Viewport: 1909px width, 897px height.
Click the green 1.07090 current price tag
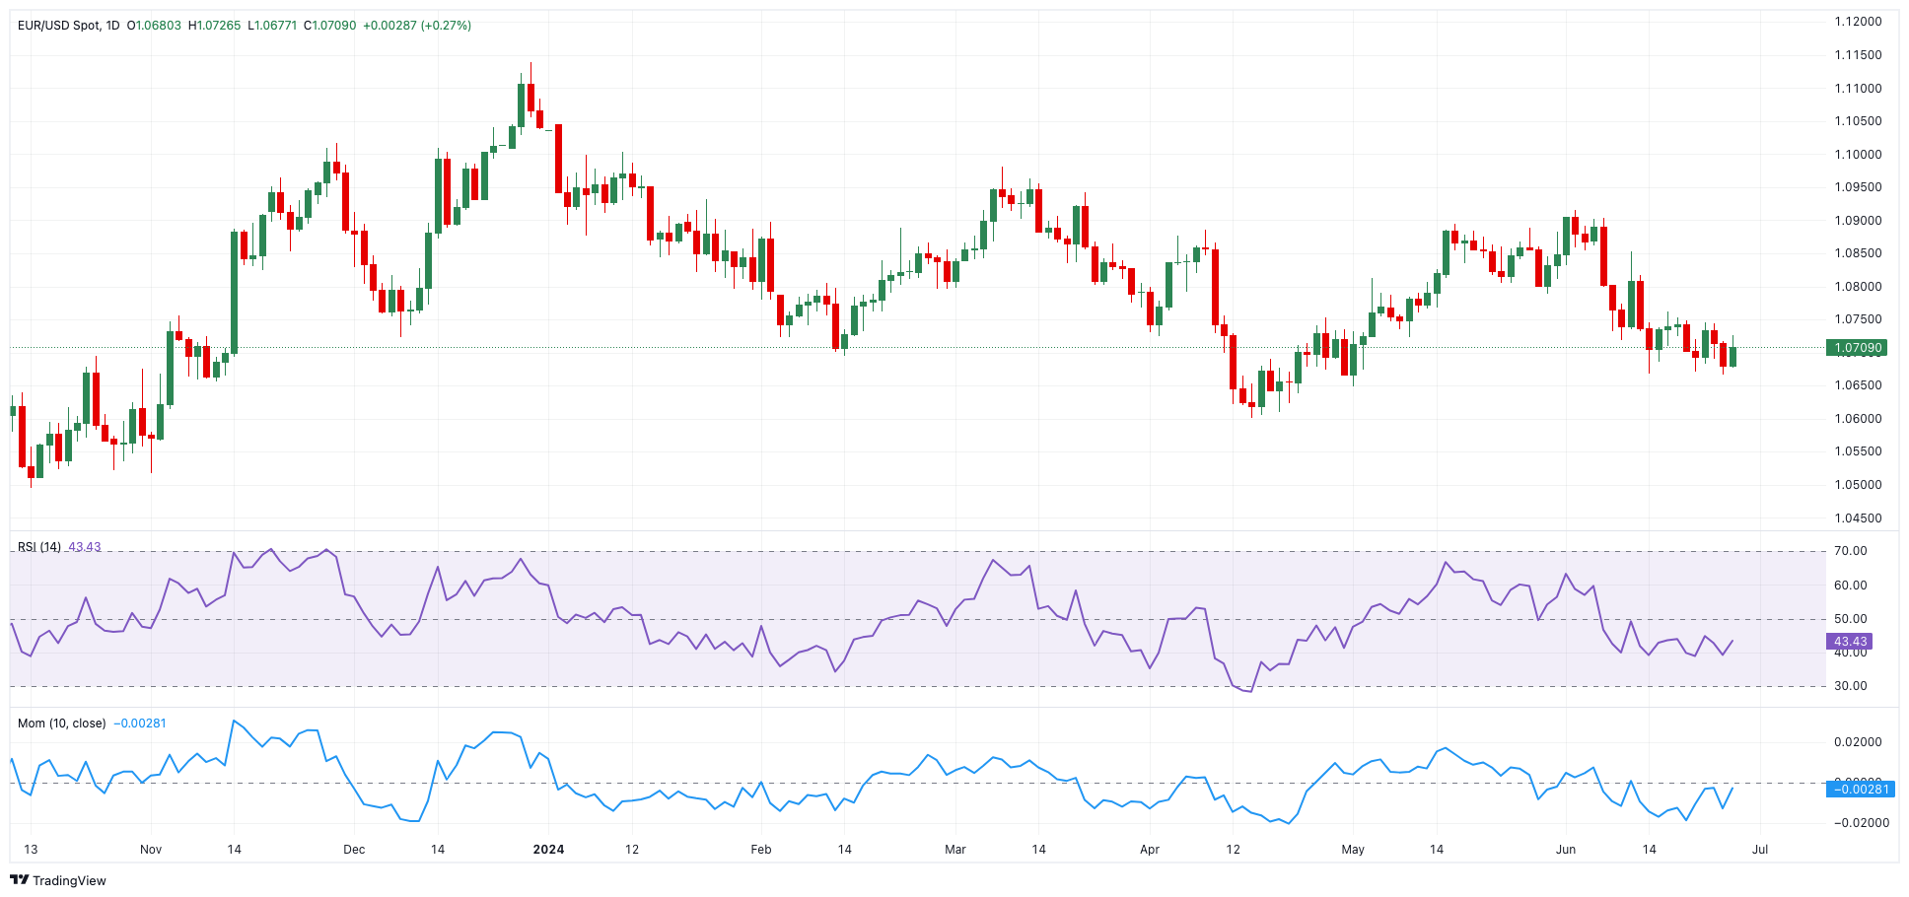point(1858,348)
